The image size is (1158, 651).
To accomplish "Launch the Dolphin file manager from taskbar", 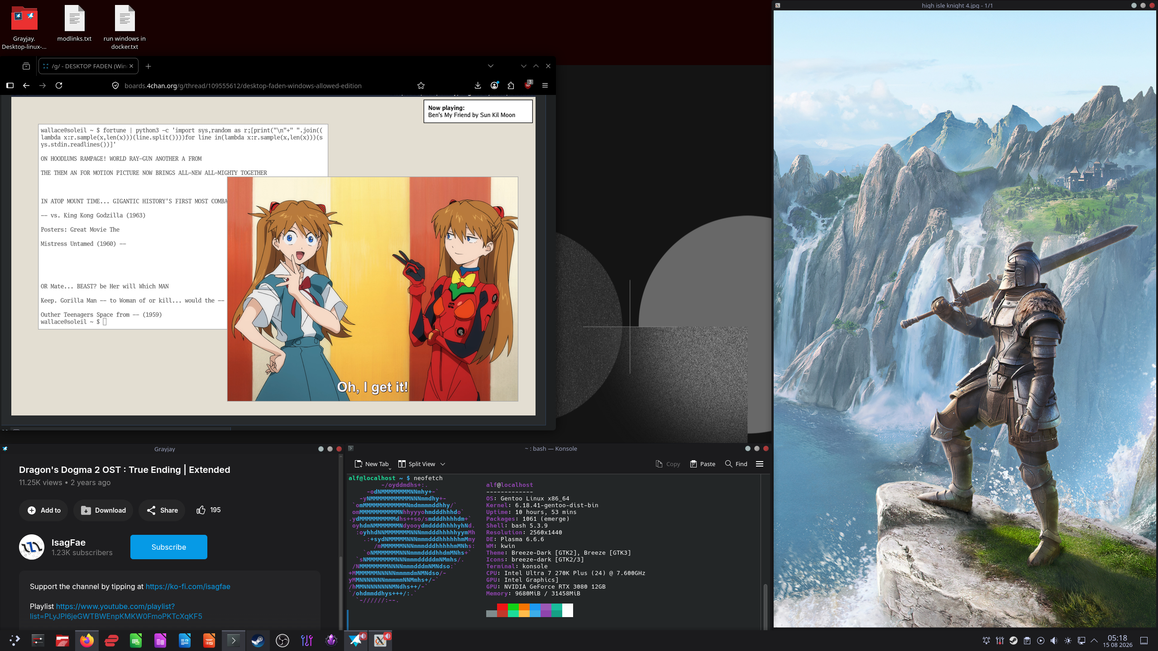I will [x=62, y=640].
